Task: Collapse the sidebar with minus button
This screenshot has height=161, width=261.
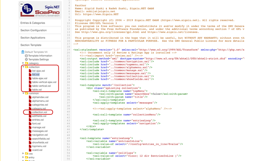Action: pyautogui.click(x=21, y=4)
